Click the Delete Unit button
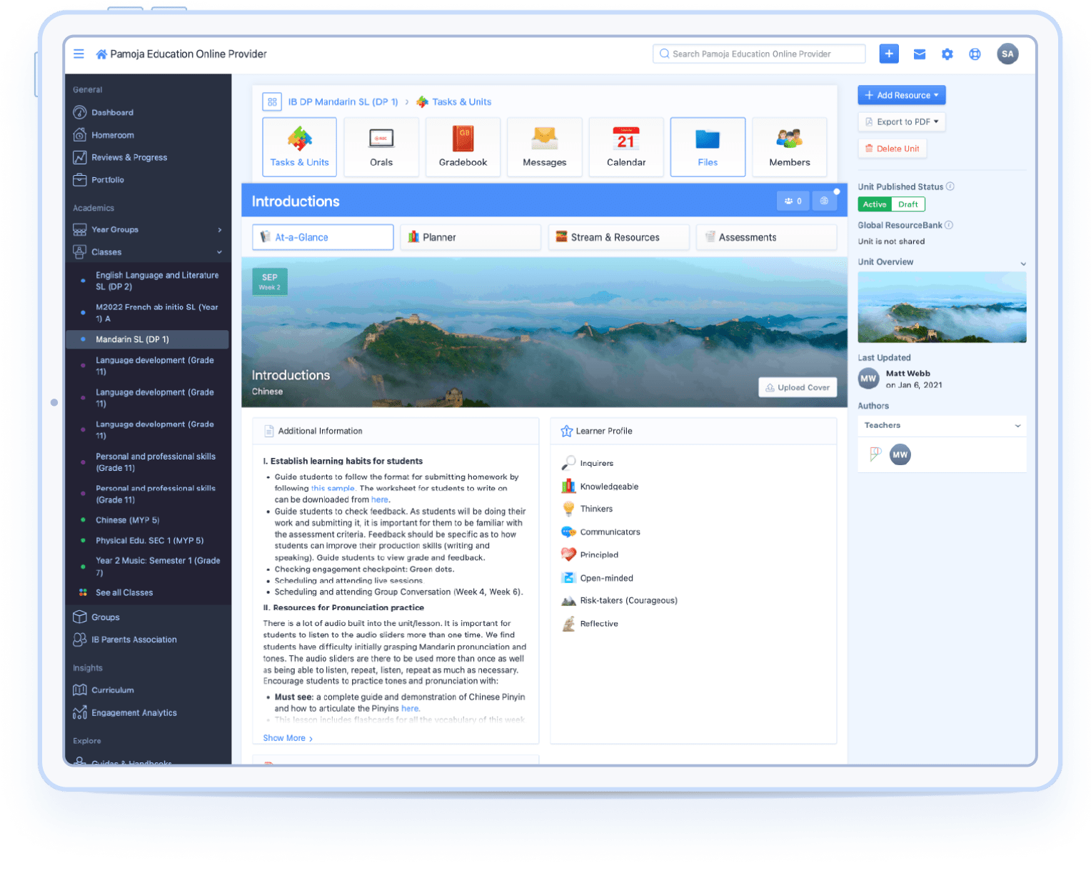The height and width of the screenshot is (871, 1091). click(893, 149)
